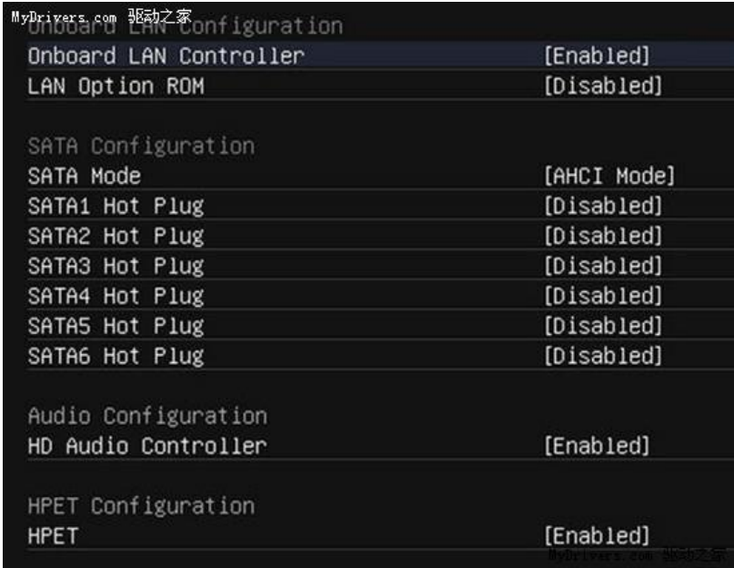
Task: Change SATA1 Hot Plug Disabled value
Action: (602, 206)
